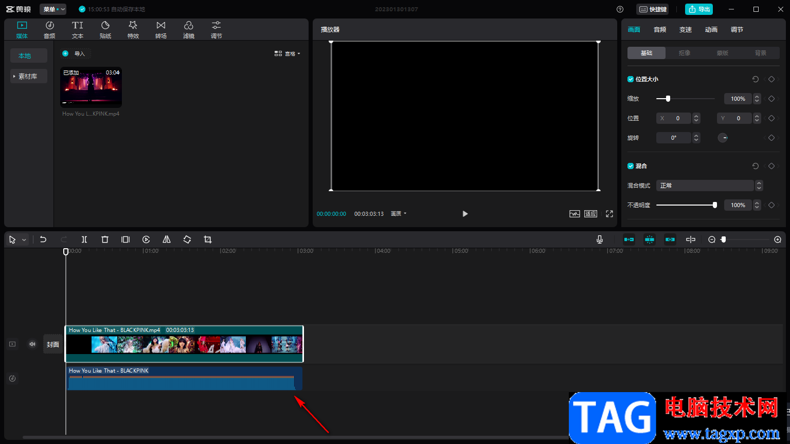Click the microphone voice-over record icon

600,239
